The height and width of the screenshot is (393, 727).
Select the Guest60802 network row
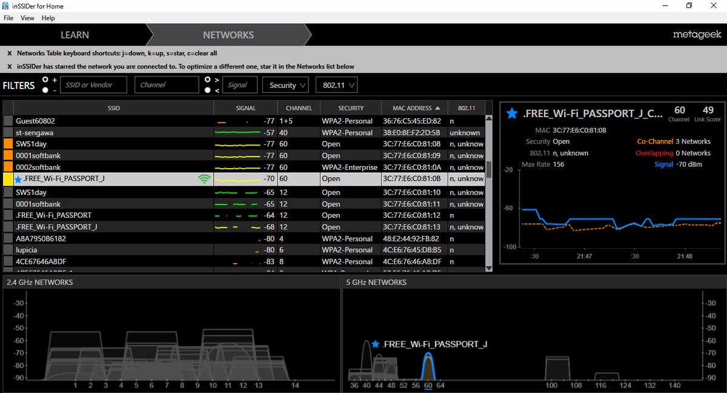click(x=244, y=121)
